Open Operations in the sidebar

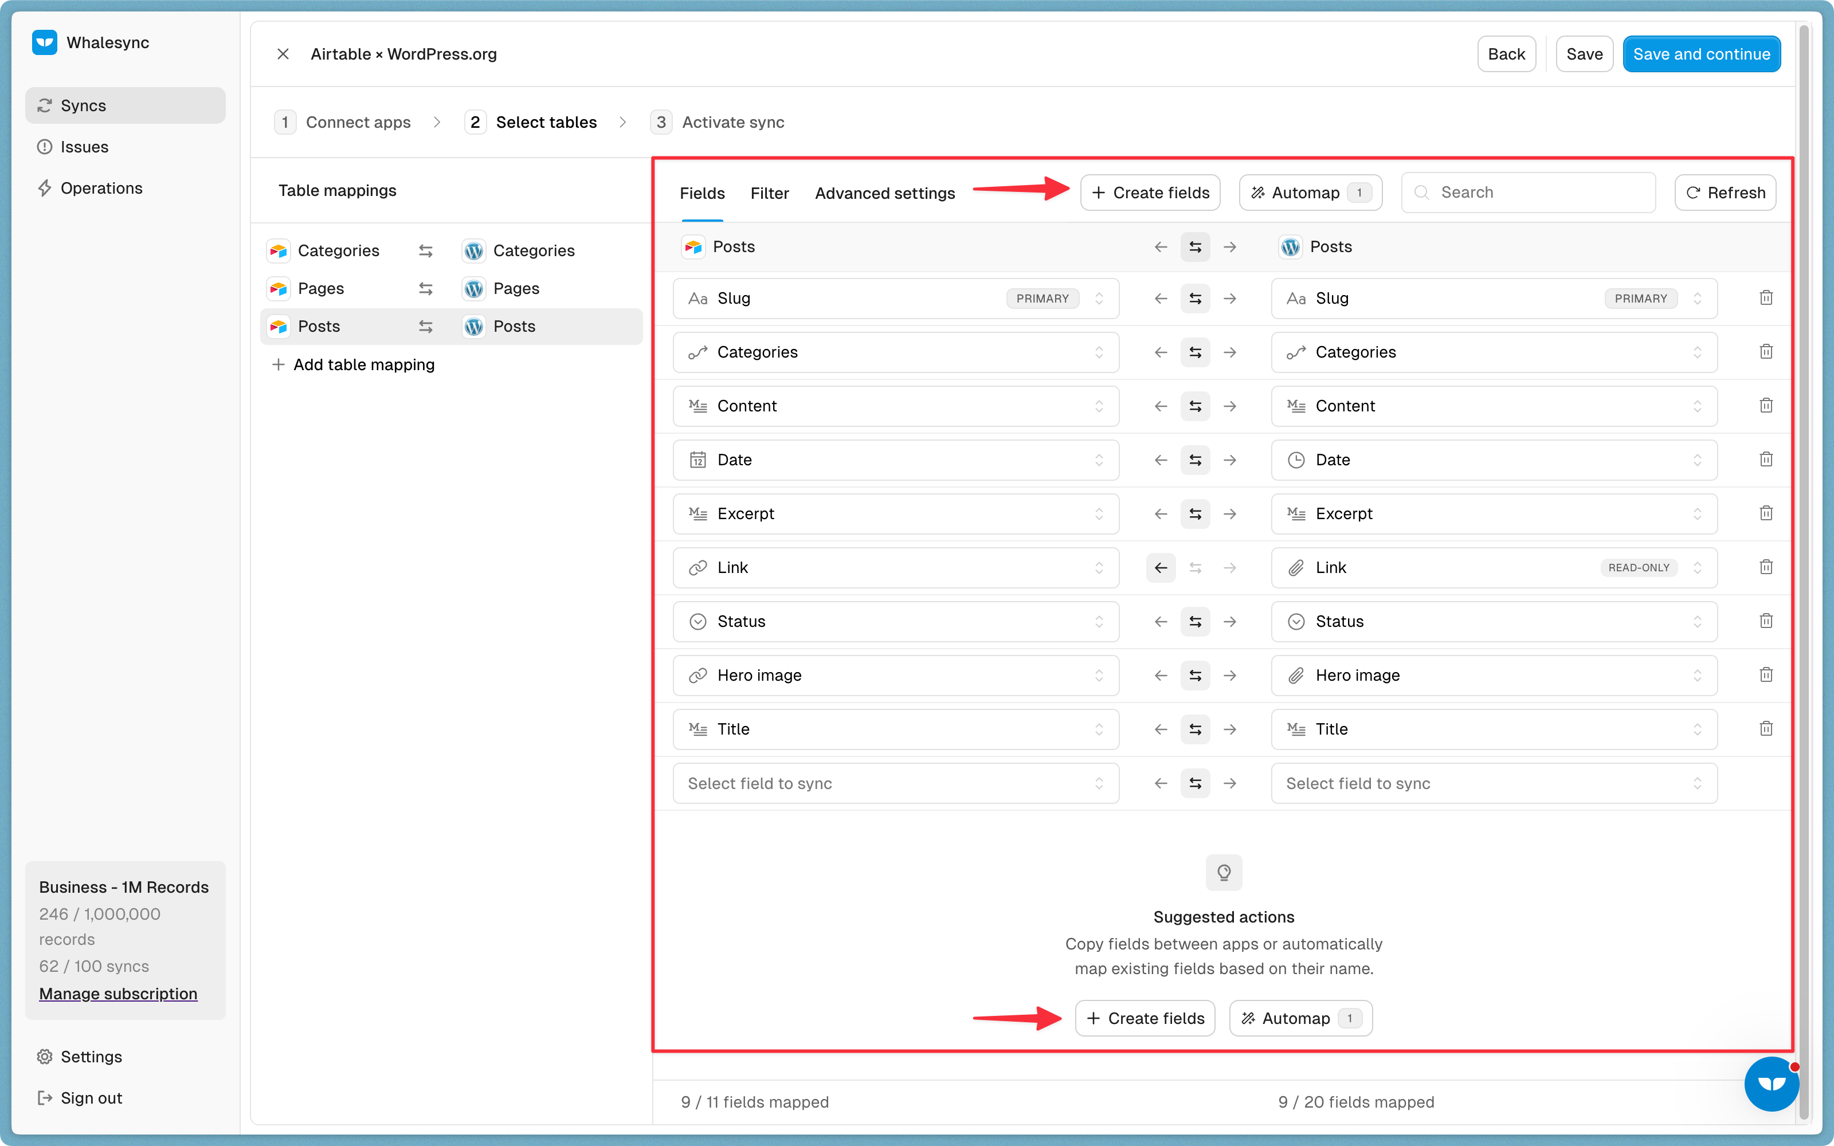coord(125,188)
